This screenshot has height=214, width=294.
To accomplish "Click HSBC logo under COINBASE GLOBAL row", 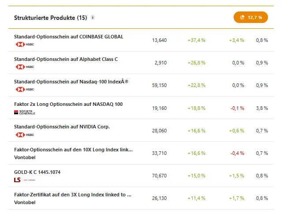I will click(x=25, y=44).
